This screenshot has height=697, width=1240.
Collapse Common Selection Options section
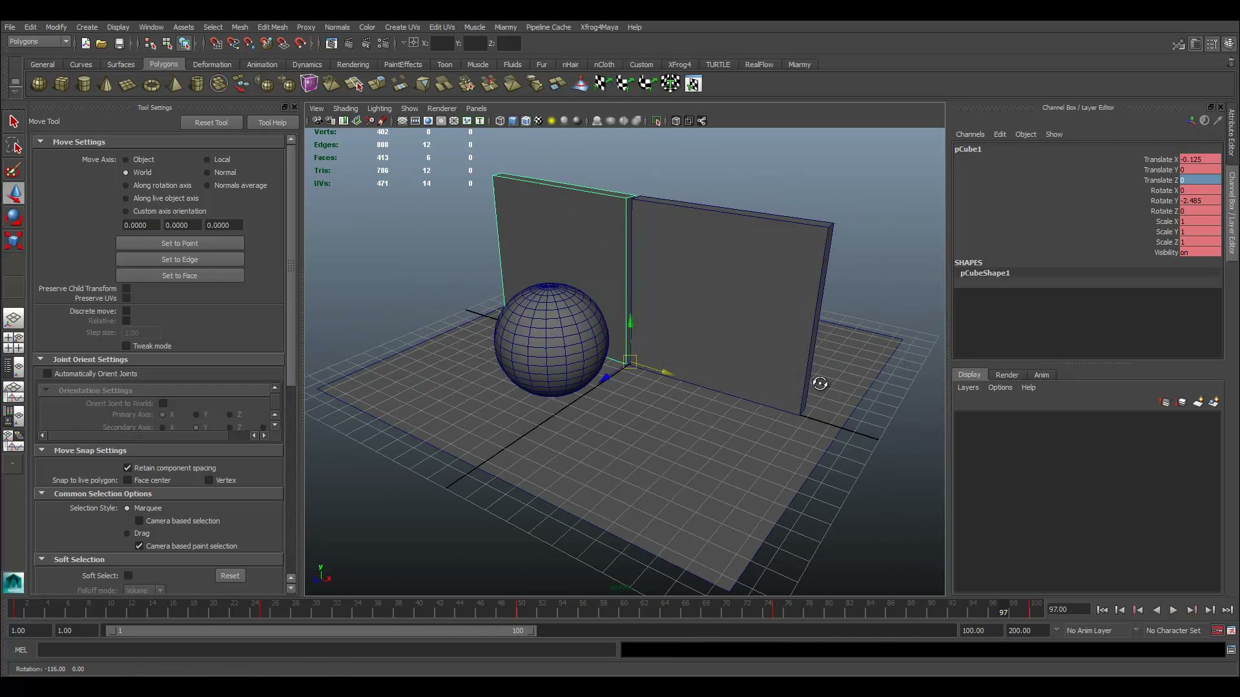pos(42,493)
